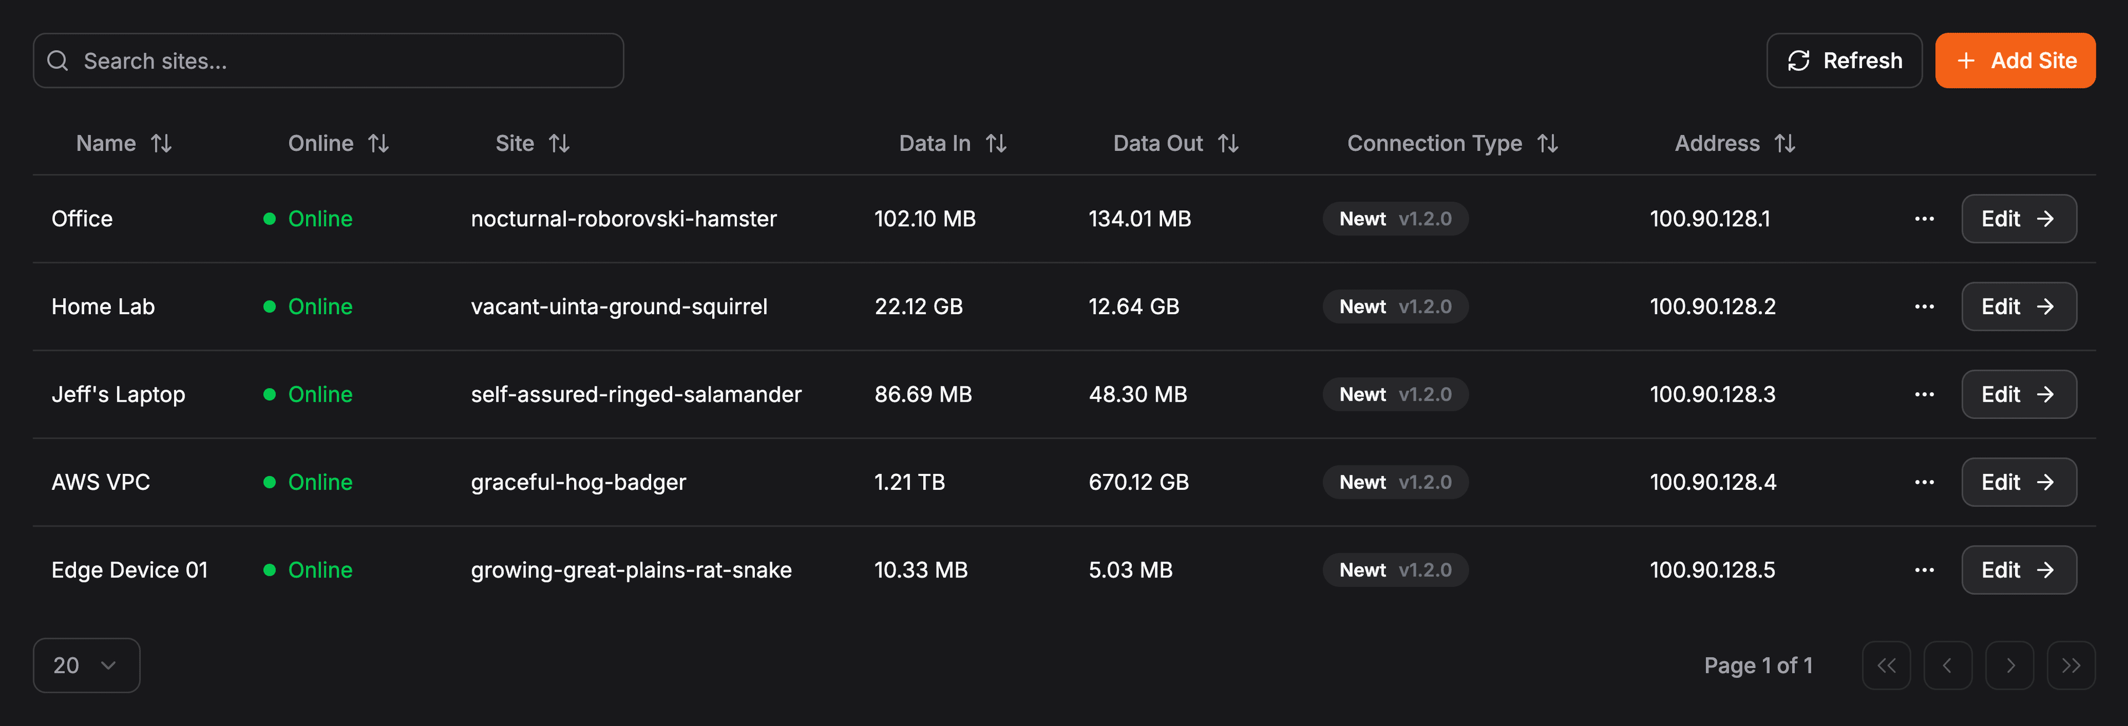The height and width of the screenshot is (726, 2128).
Task: Go to next page chevron
Action: (2009, 666)
